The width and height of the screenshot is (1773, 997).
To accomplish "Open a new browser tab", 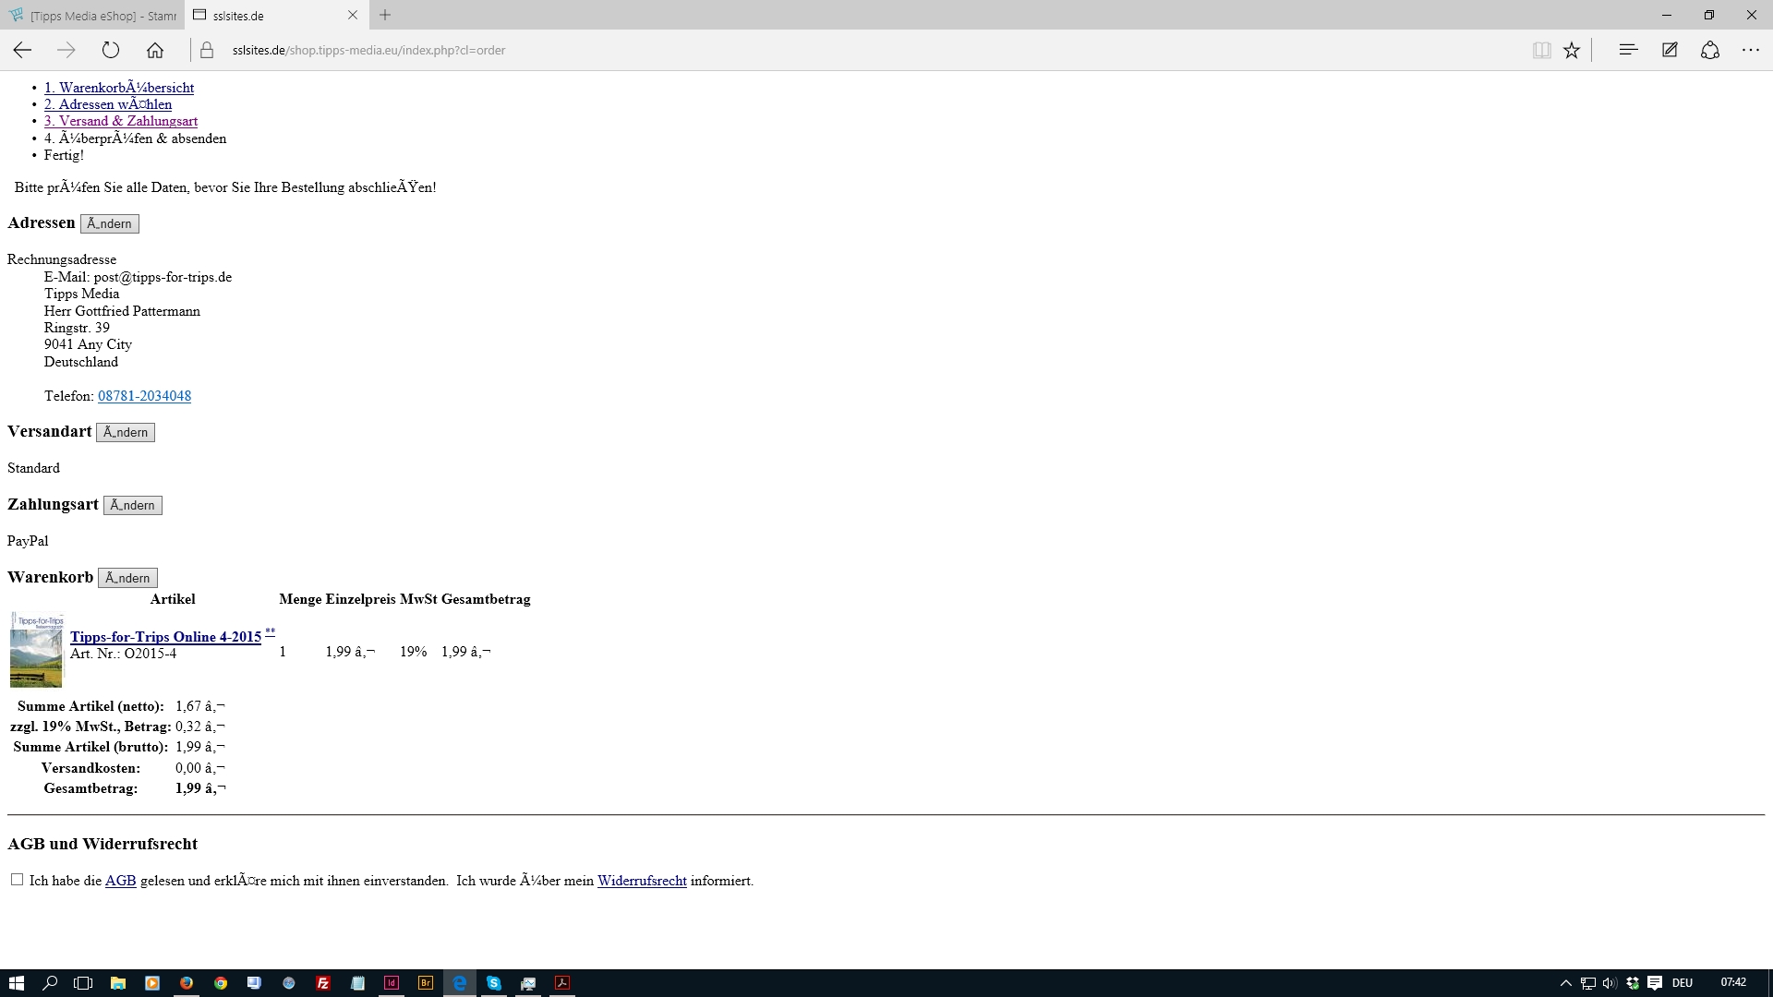I will coord(385,15).
